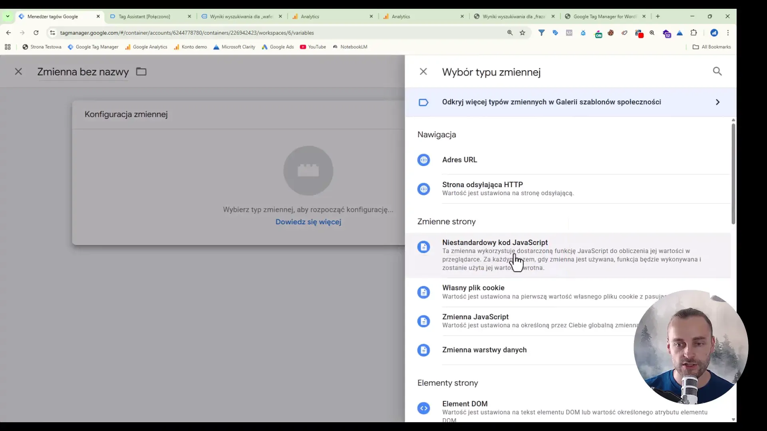Click the variable type list scrollbar

pyautogui.click(x=733, y=174)
